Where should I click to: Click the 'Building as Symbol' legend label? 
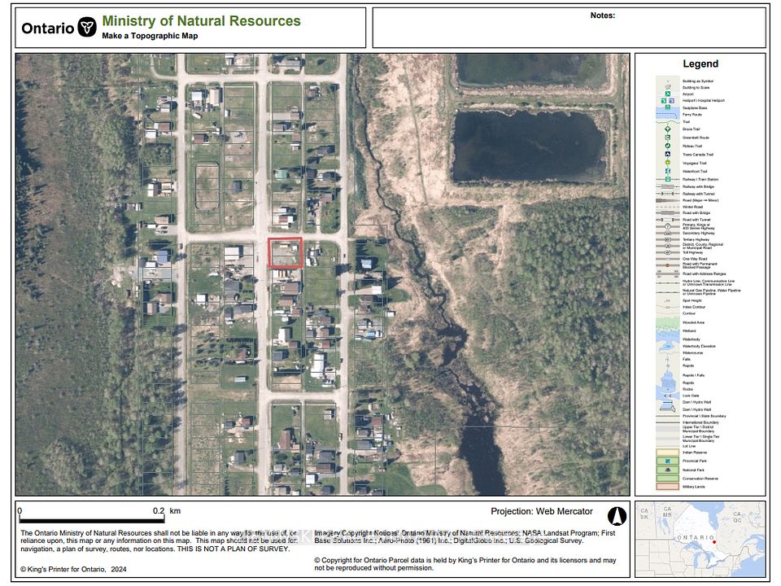pyautogui.click(x=698, y=81)
